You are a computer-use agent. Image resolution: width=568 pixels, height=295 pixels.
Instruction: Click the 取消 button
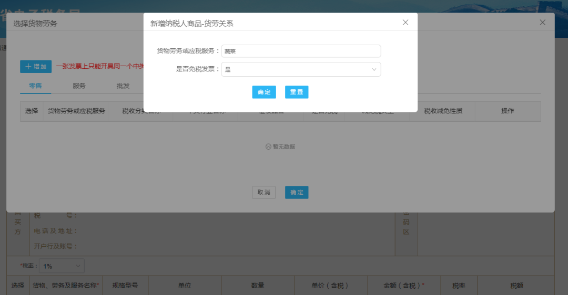(263, 192)
